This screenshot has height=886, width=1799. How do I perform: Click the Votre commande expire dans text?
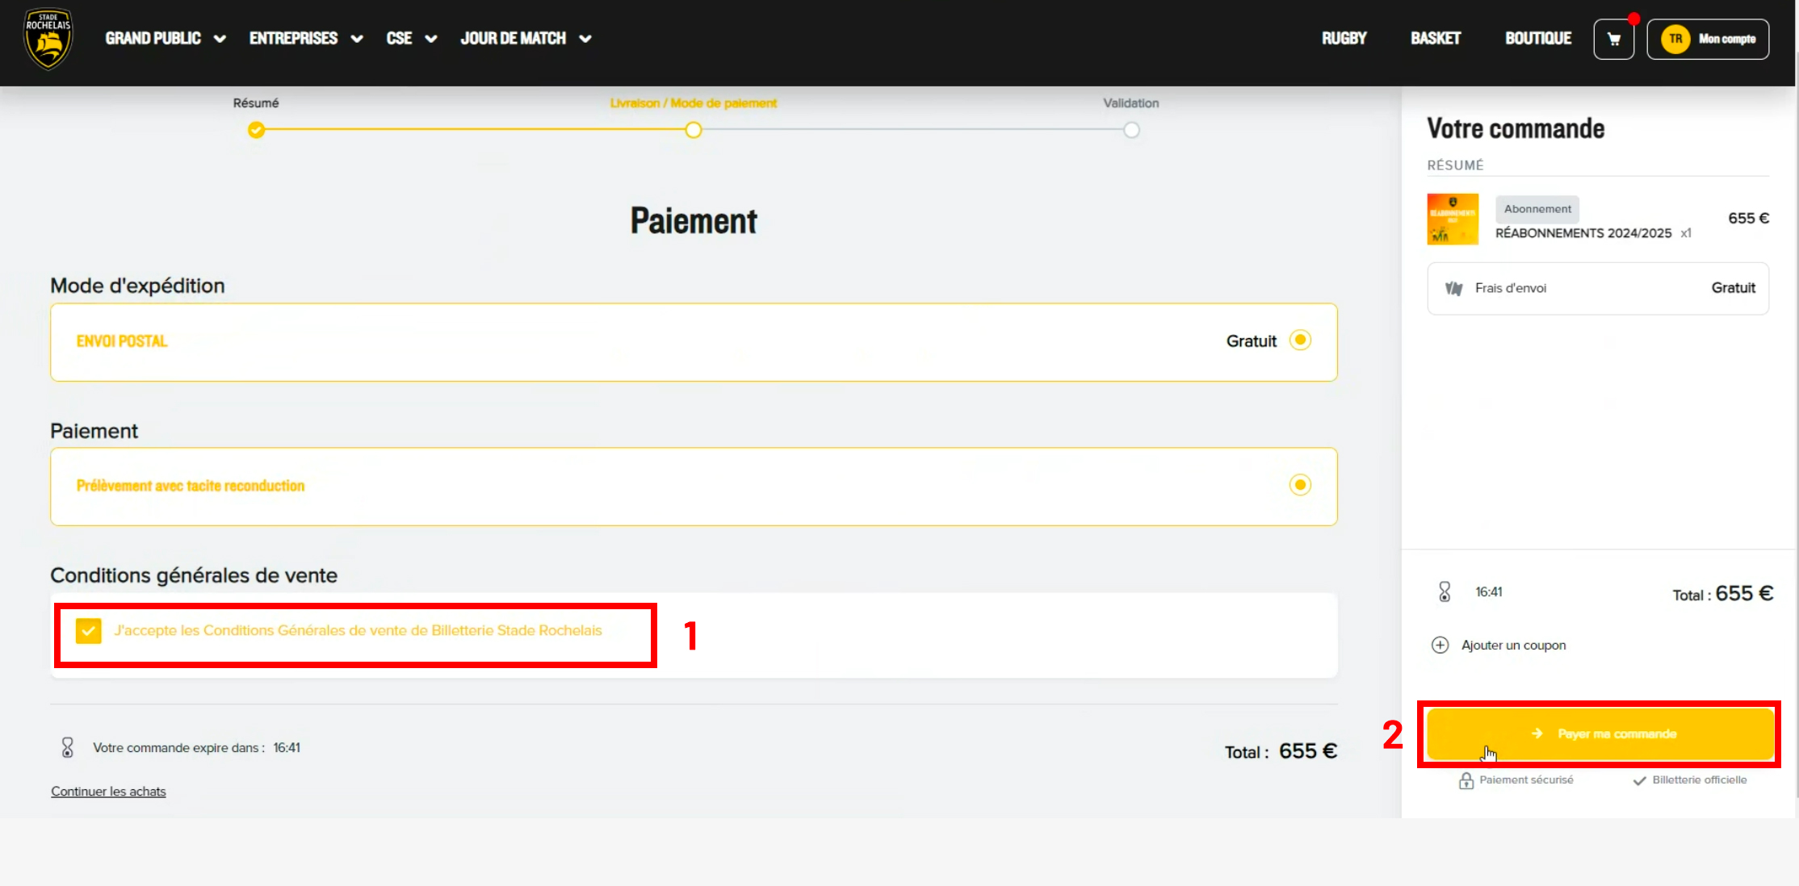coord(178,747)
